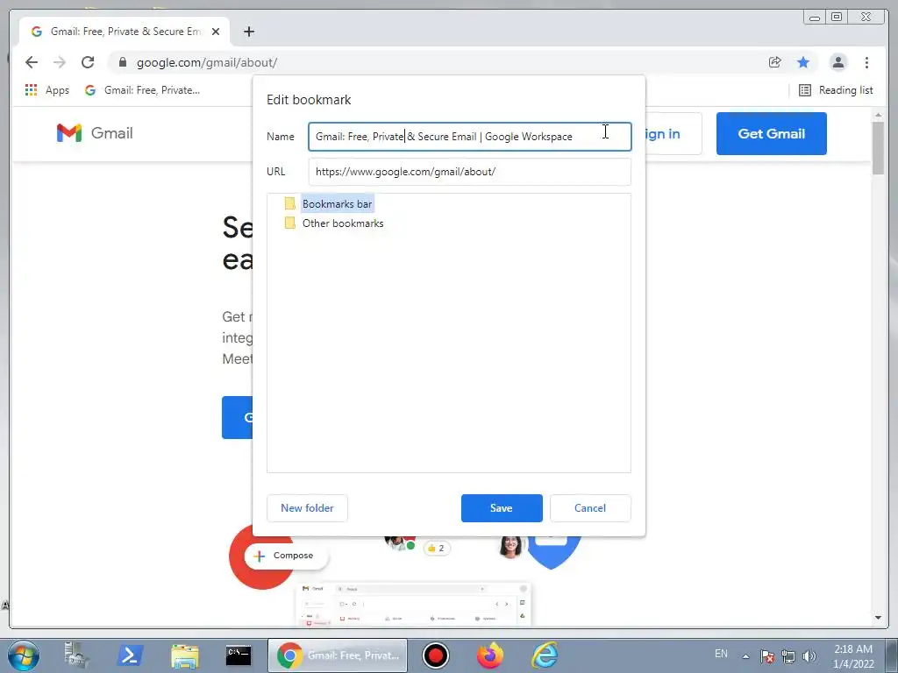The width and height of the screenshot is (898, 673).
Task: Open the Windows Start menu
Action: (24, 655)
